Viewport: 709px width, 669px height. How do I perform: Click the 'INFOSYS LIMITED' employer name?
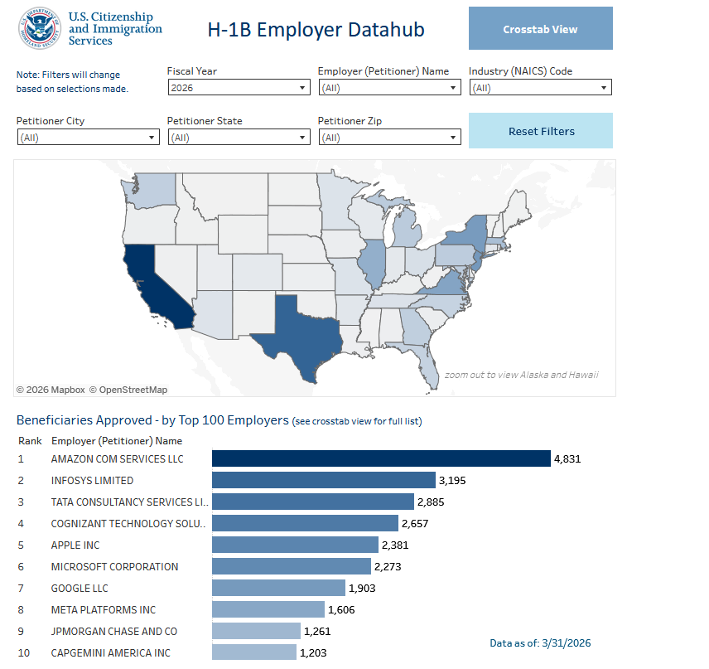(x=92, y=481)
